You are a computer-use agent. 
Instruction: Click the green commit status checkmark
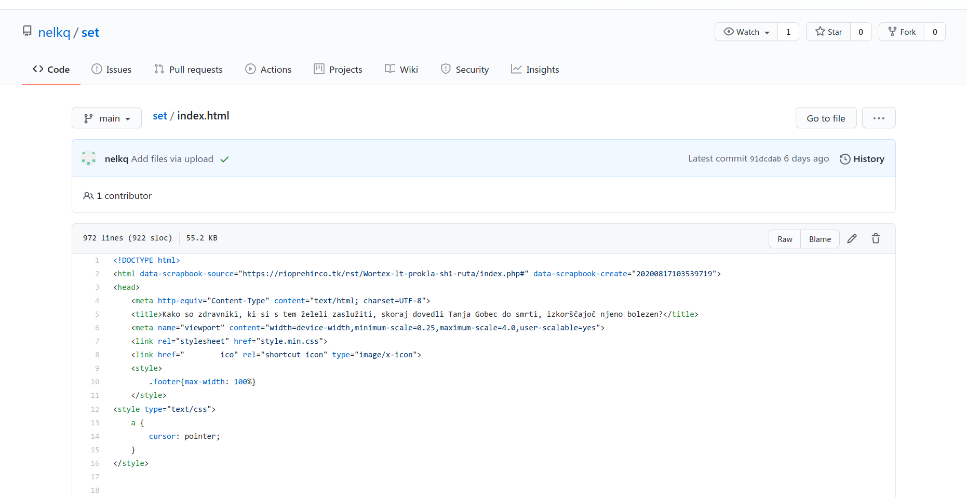[x=224, y=159]
